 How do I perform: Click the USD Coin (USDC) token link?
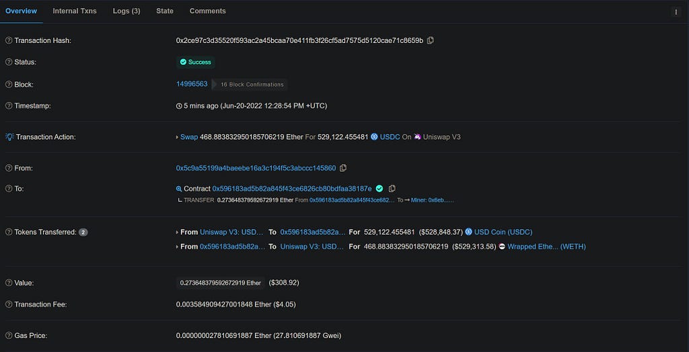(503, 232)
